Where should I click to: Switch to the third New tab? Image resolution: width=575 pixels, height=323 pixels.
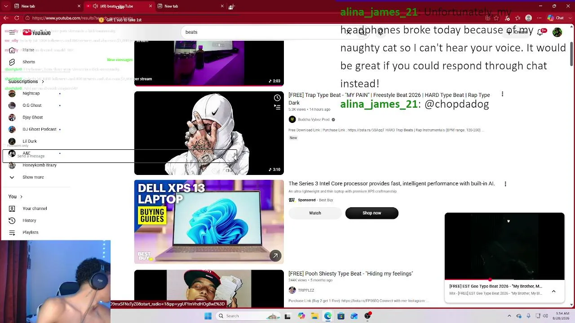pyautogui.click(x=190, y=6)
